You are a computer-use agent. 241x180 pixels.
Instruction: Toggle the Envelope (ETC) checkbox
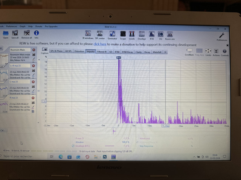pos(73,146)
